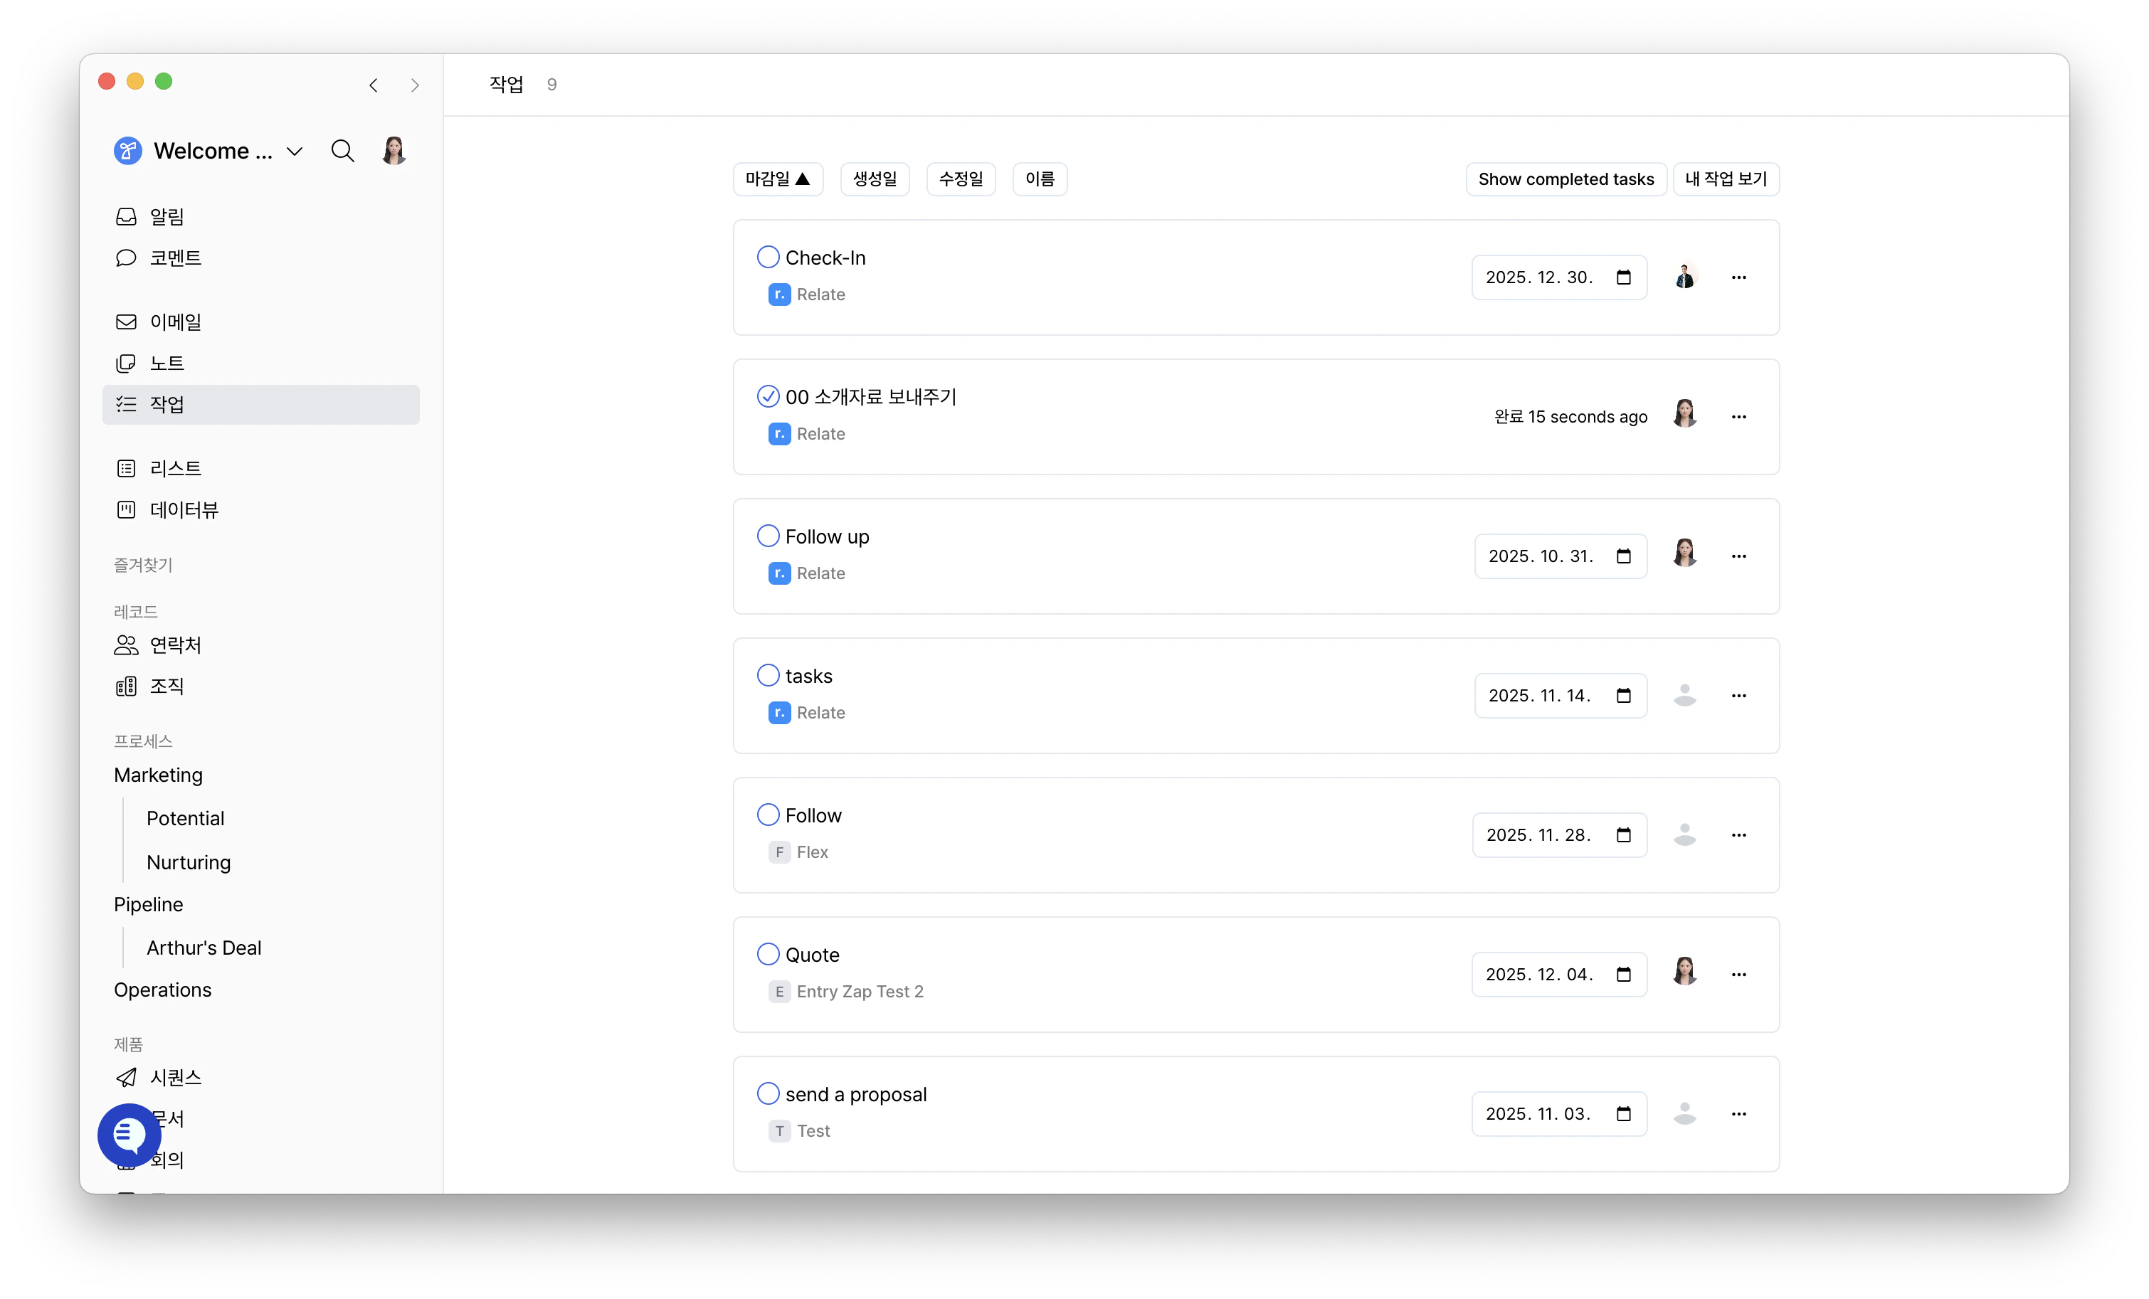The image size is (2149, 1299).
Task: Click the unassigned avatar on tasks row
Action: point(1684,695)
